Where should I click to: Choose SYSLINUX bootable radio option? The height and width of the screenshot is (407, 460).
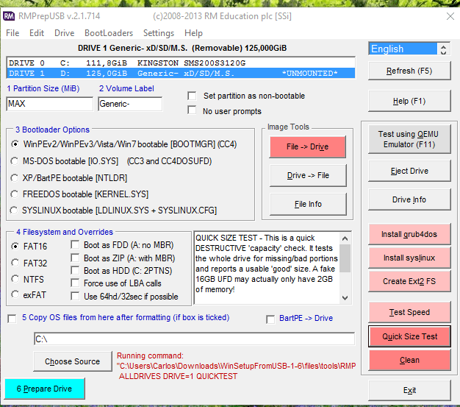[x=15, y=210]
